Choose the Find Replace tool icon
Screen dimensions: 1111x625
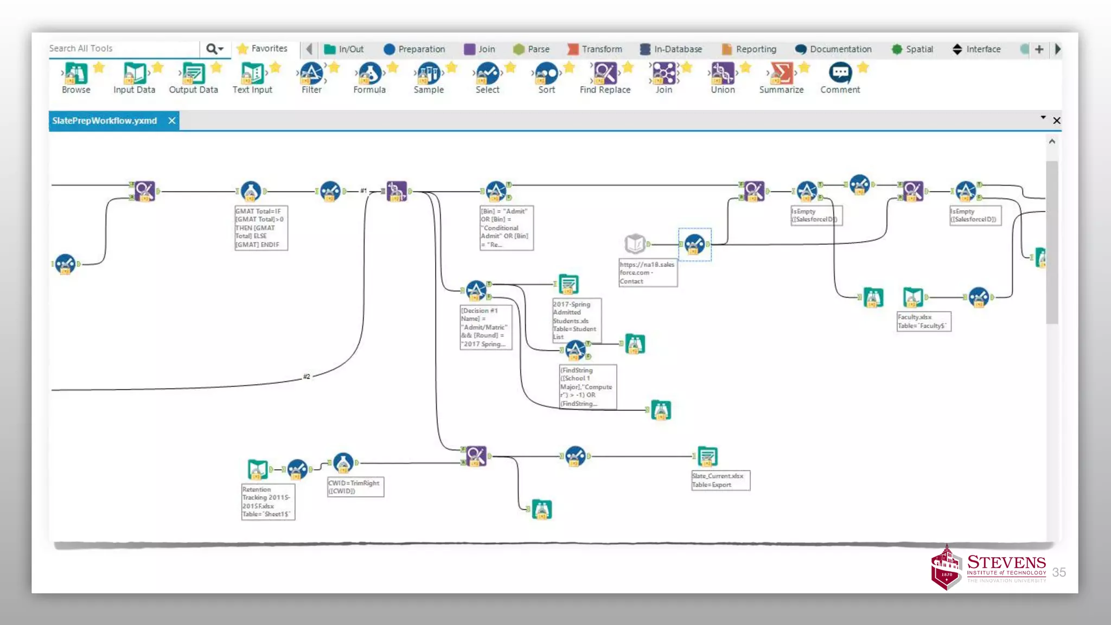(x=605, y=73)
